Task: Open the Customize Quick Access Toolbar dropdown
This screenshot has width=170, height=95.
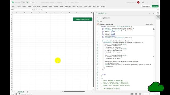Action: tap(36, 2)
